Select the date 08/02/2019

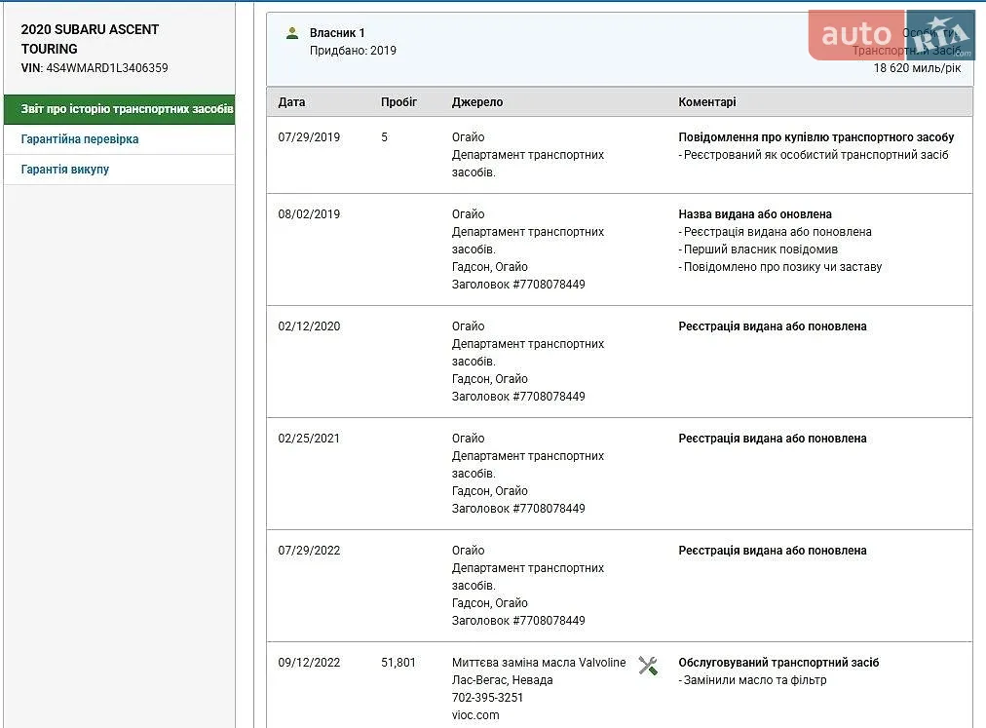click(309, 214)
